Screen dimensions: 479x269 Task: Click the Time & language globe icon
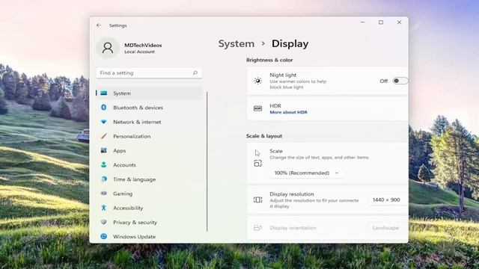104,179
